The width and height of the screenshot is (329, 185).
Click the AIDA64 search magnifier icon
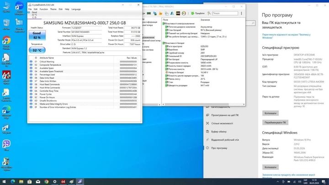(x=209, y=13)
